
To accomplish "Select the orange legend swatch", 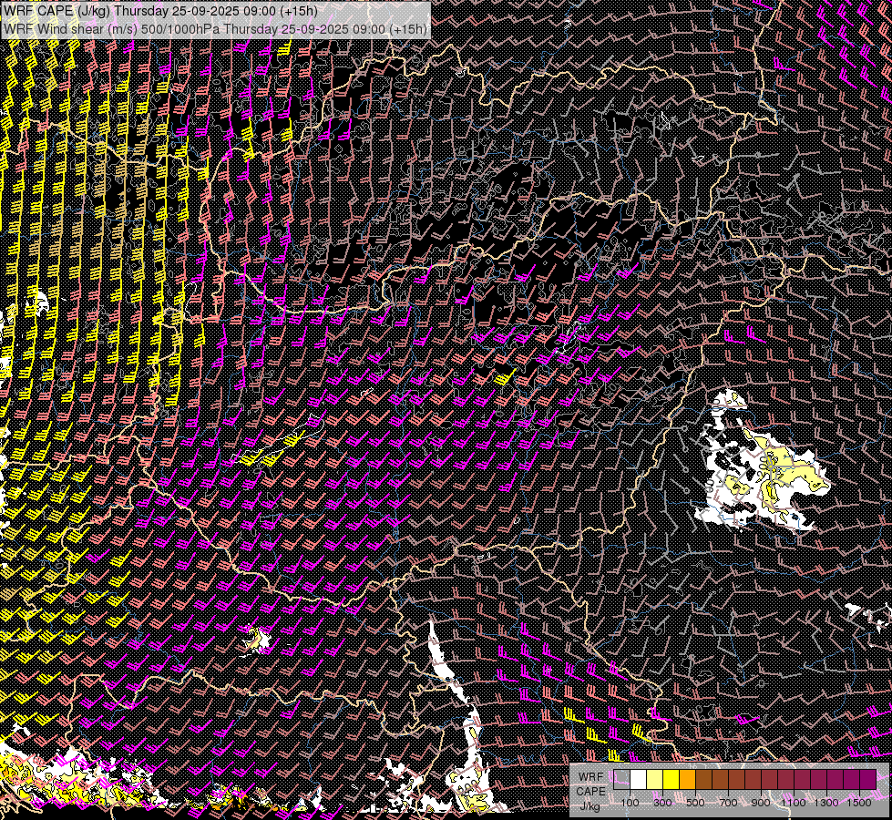I will pyautogui.click(x=687, y=780).
